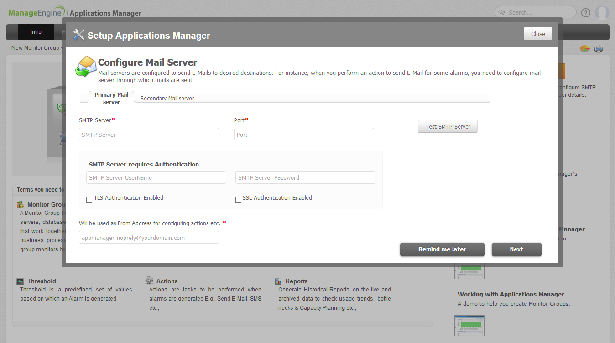Click the Monitor Group icon
Screen dimensions: 615x343
pyautogui.click(x=20, y=205)
